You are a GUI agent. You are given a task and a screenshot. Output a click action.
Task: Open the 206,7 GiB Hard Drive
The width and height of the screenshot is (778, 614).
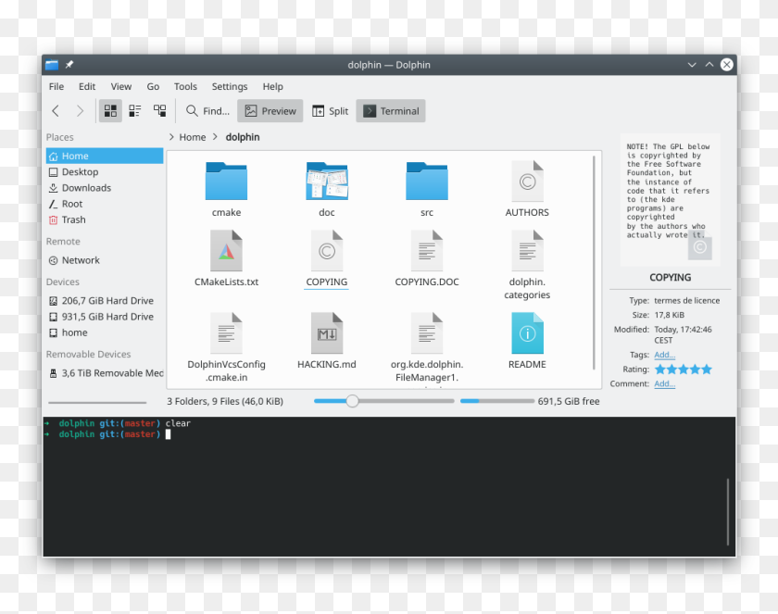(x=105, y=301)
